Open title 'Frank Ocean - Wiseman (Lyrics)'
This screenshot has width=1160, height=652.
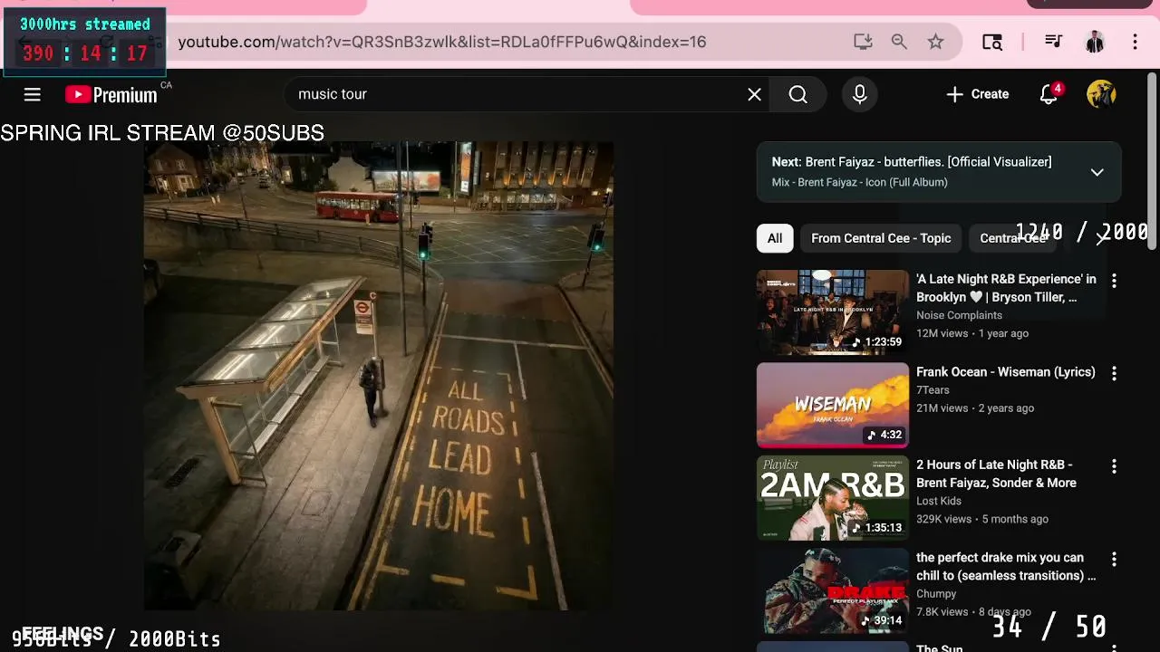pos(1006,372)
